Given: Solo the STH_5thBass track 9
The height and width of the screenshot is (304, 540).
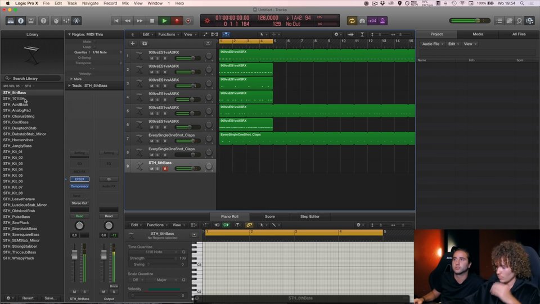Looking at the screenshot, I should tap(157, 168).
